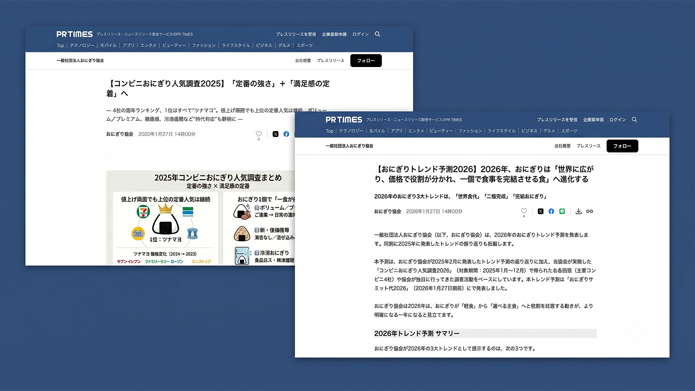This screenshot has width=695, height=391.
Task: Click フォロー button in the front window
Action: (x=622, y=146)
